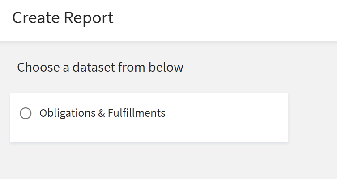Click the "Choose a dataset from below" text
Viewport: 337px width, 179px height.
[x=100, y=68]
